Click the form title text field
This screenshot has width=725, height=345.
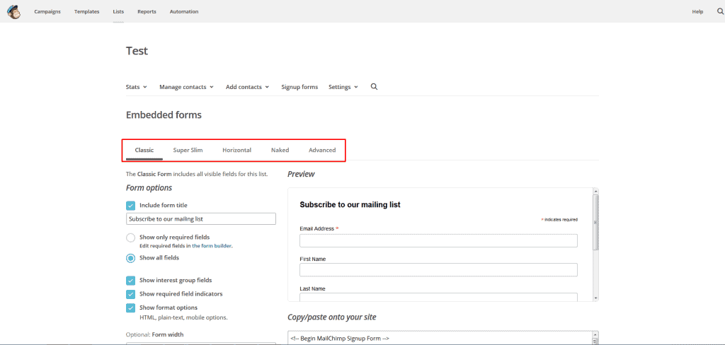coord(201,219)
